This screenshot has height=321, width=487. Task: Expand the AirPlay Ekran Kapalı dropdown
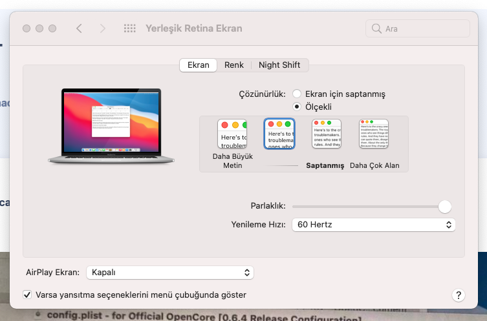point(170,273)
